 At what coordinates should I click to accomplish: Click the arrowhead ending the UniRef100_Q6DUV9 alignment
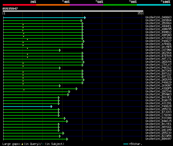pyautogui.click(x=84, y=80)
